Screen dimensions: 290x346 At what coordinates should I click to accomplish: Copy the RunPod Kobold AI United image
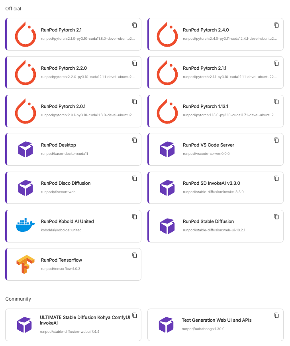coord(135,217)
